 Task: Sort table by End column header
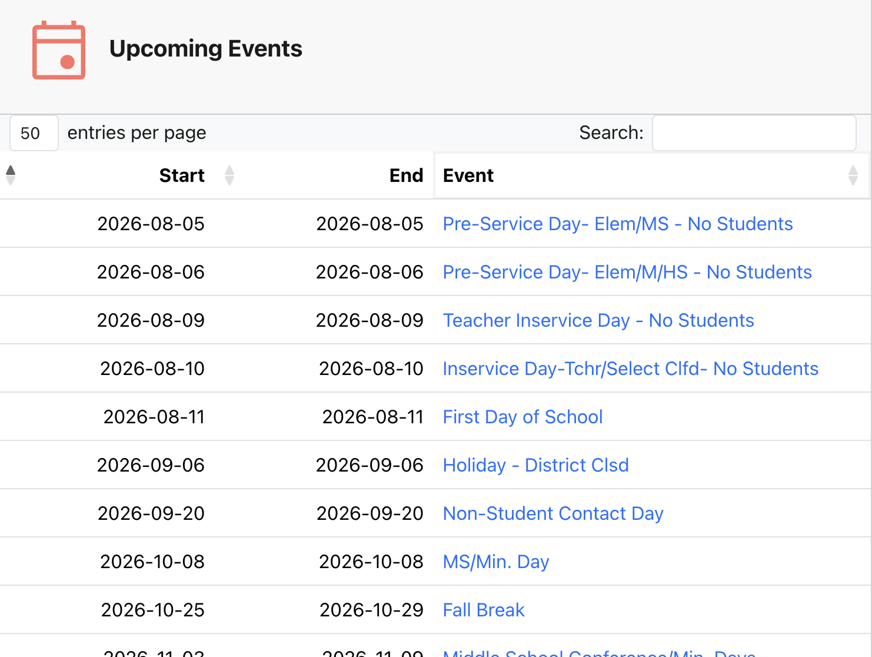406,175
